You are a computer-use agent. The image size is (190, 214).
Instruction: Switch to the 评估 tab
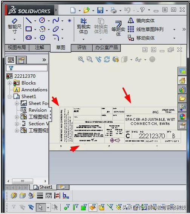point(82,48)
